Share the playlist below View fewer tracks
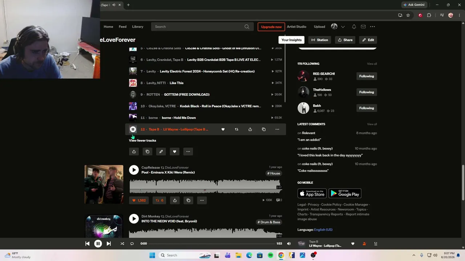Image resolution: width=465 pixels, height=261 pixels. click(134, 152)
